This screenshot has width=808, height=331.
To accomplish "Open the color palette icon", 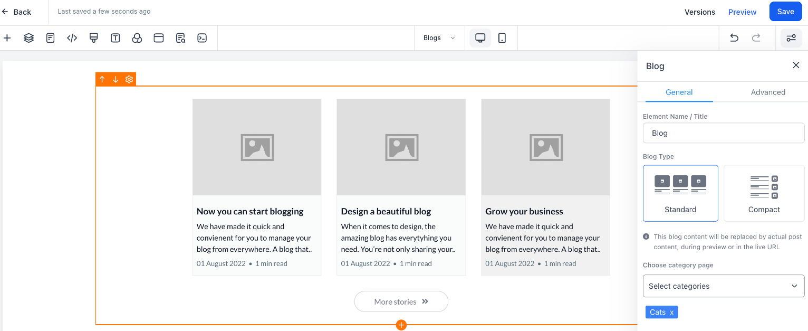I will click(x=137, y=37).
